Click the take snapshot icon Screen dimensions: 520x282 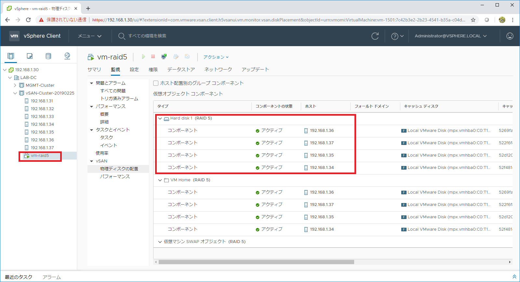pyautogui.click(x=187, y=57)
